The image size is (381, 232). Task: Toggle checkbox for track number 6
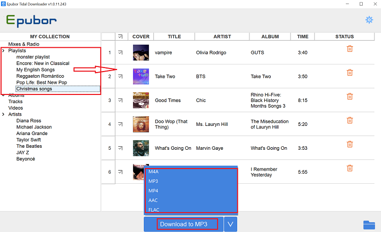pyautogui.click(x=120, y=172)
